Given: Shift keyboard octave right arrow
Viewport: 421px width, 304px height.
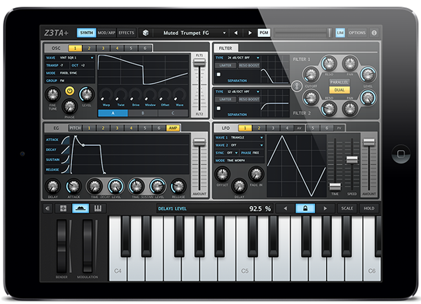Looking at the screenshot, I should point(325,208).
